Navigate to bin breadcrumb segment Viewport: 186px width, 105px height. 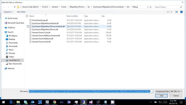coord(128,7)
